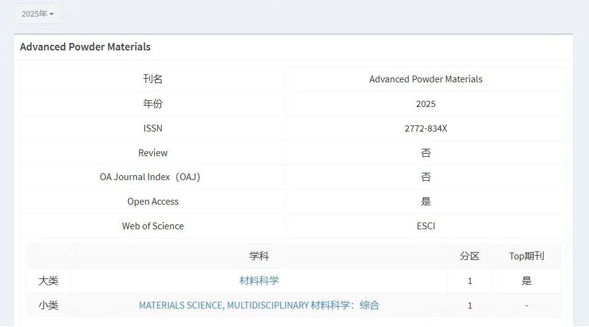This screenshot has height=327, width=589.
Task: Click the Web of Science label
Action: click(153, 226)
